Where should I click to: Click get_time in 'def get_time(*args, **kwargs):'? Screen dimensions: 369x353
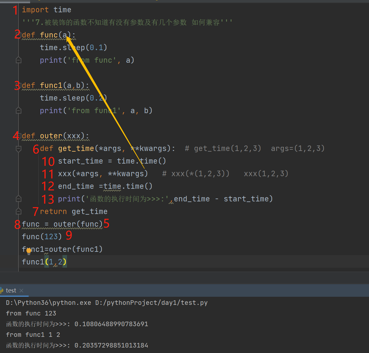76,148
